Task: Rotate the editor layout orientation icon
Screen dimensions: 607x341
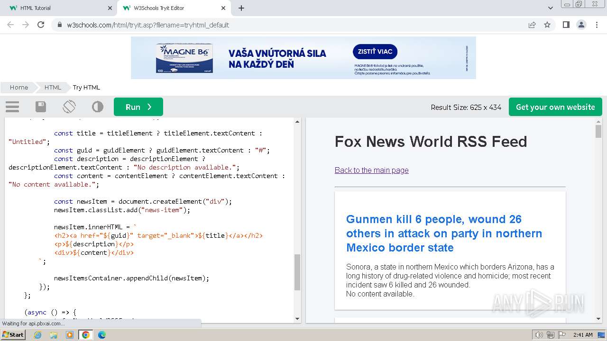Action: click(69, 107)
